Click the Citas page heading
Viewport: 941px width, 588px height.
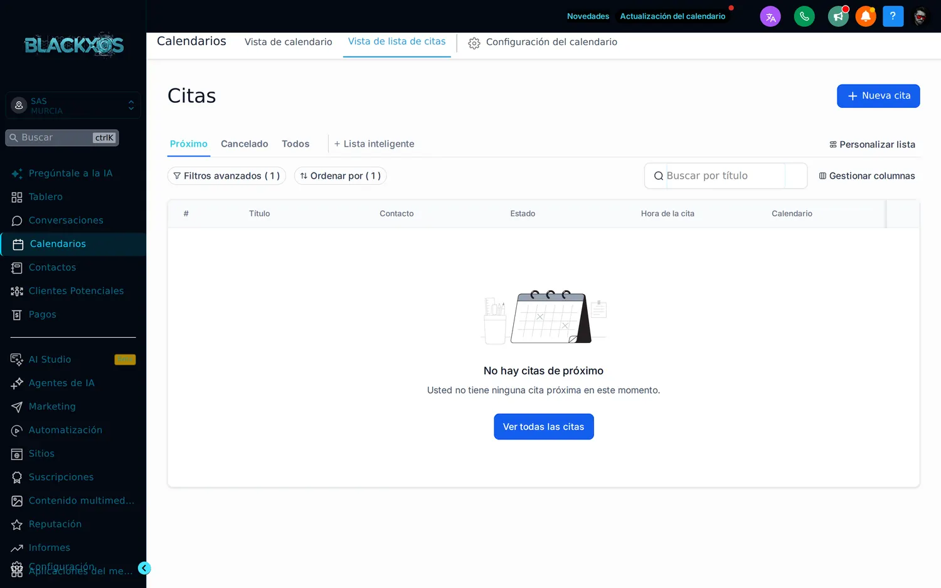tap(192, 96)
